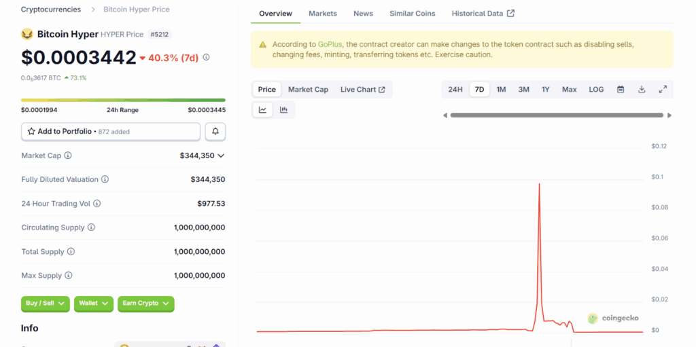Click info icon next to Circulating Supply
Image resolution: width=696 pixels, height=347 pixels.
tap(91, 227)
